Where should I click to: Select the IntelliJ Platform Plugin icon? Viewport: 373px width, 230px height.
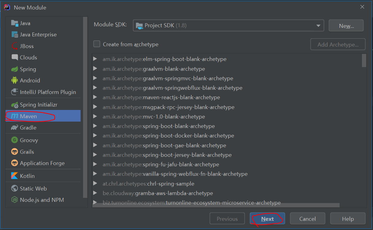14,92
